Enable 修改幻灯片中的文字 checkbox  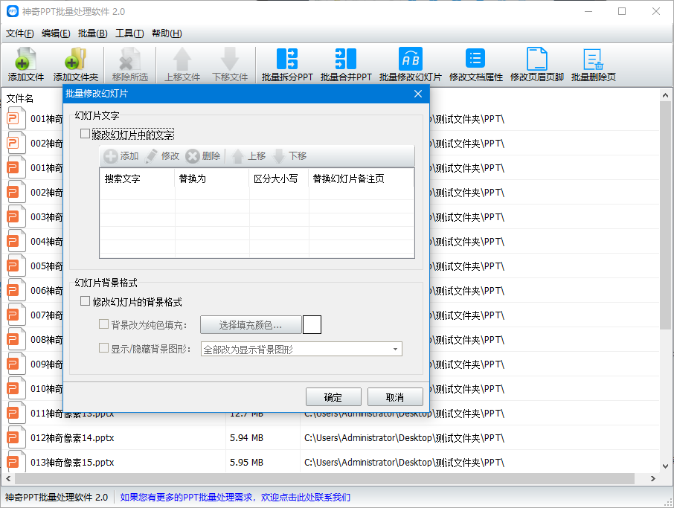pyautogui.click(x=85, y=134)
